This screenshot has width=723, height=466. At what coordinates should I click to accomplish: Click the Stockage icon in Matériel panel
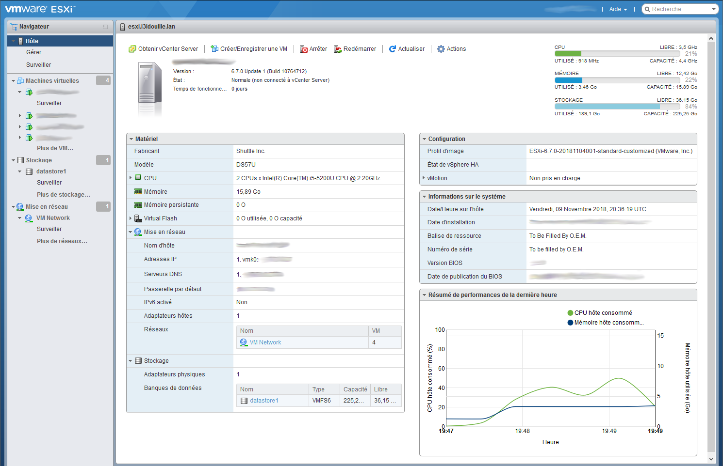click(x=138, y=361)
